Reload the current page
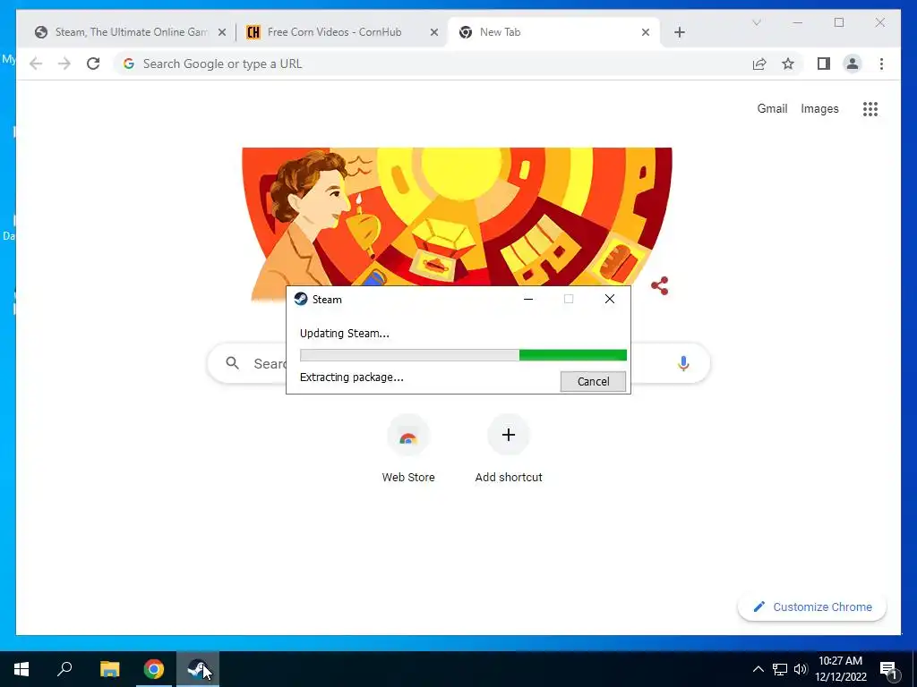 (x=93, y=64)
